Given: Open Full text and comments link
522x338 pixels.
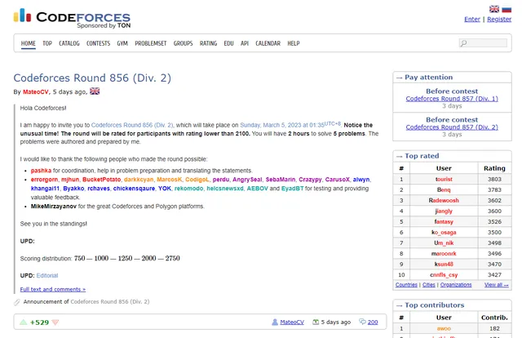Looking at the screenshot, I should tap(53, 289).
